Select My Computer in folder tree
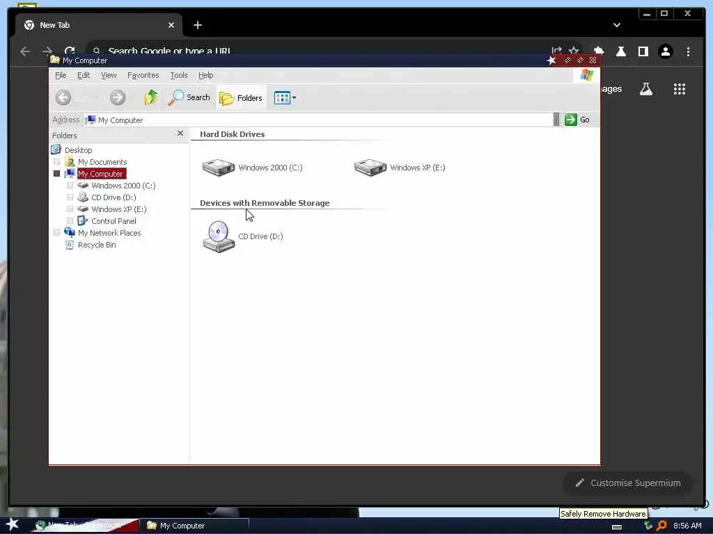This screenshot has width=713, height=534. click(x=100, y=174)
